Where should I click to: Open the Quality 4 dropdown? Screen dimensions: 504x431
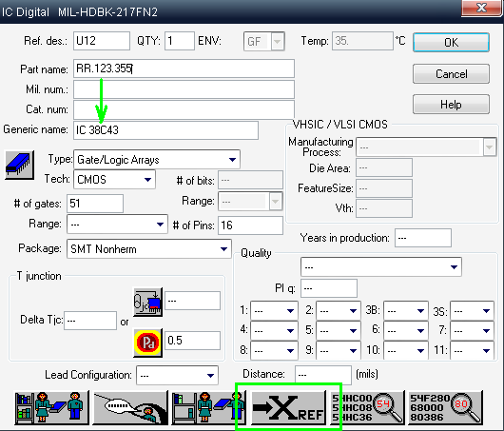click(274, 331)
